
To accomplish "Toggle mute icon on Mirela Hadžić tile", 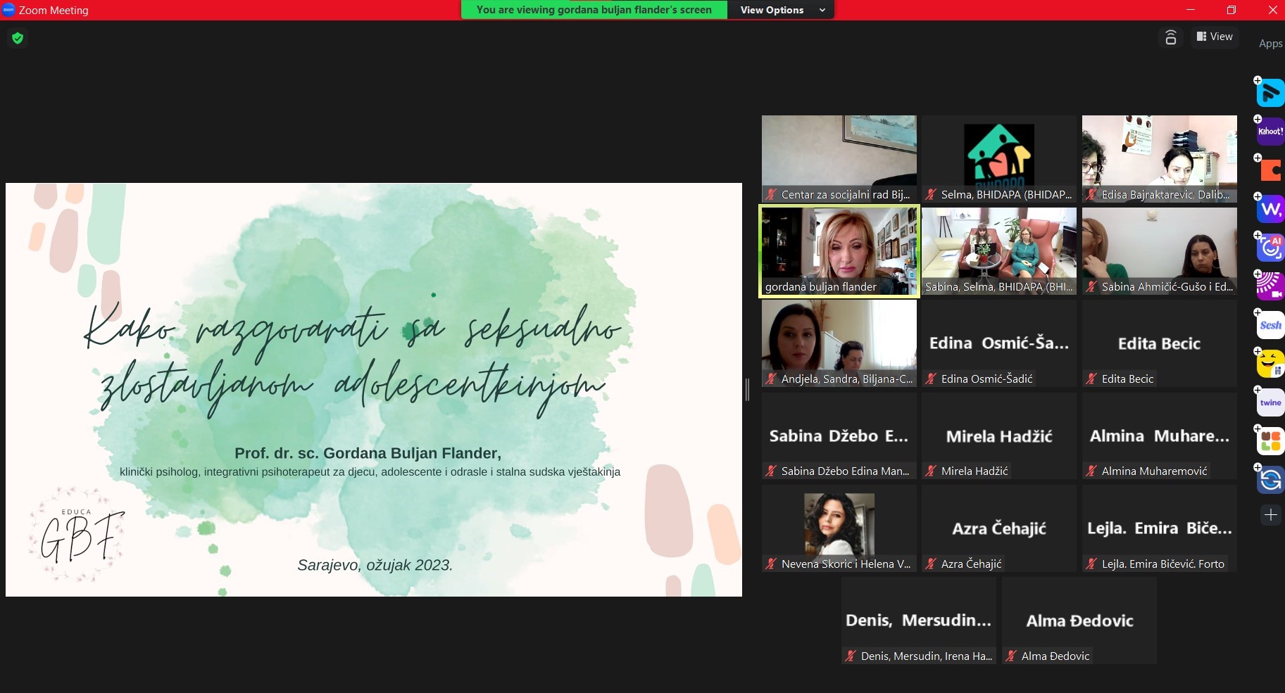I will tap(931, 471).
